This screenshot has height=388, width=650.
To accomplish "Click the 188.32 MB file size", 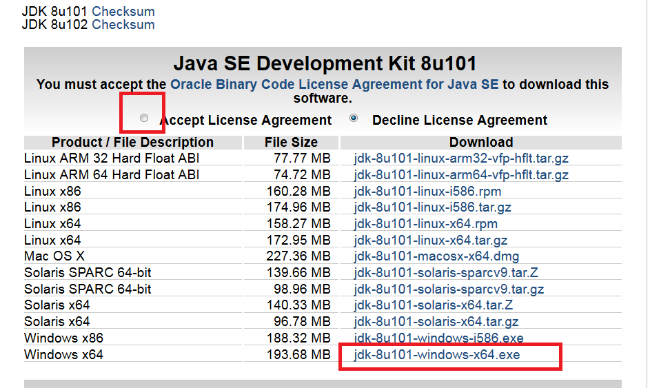I will click(x=298, y=338).
